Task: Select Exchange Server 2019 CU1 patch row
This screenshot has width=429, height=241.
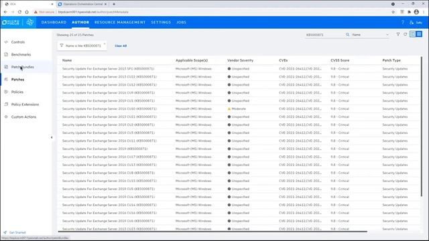Action: click(238, 101)
